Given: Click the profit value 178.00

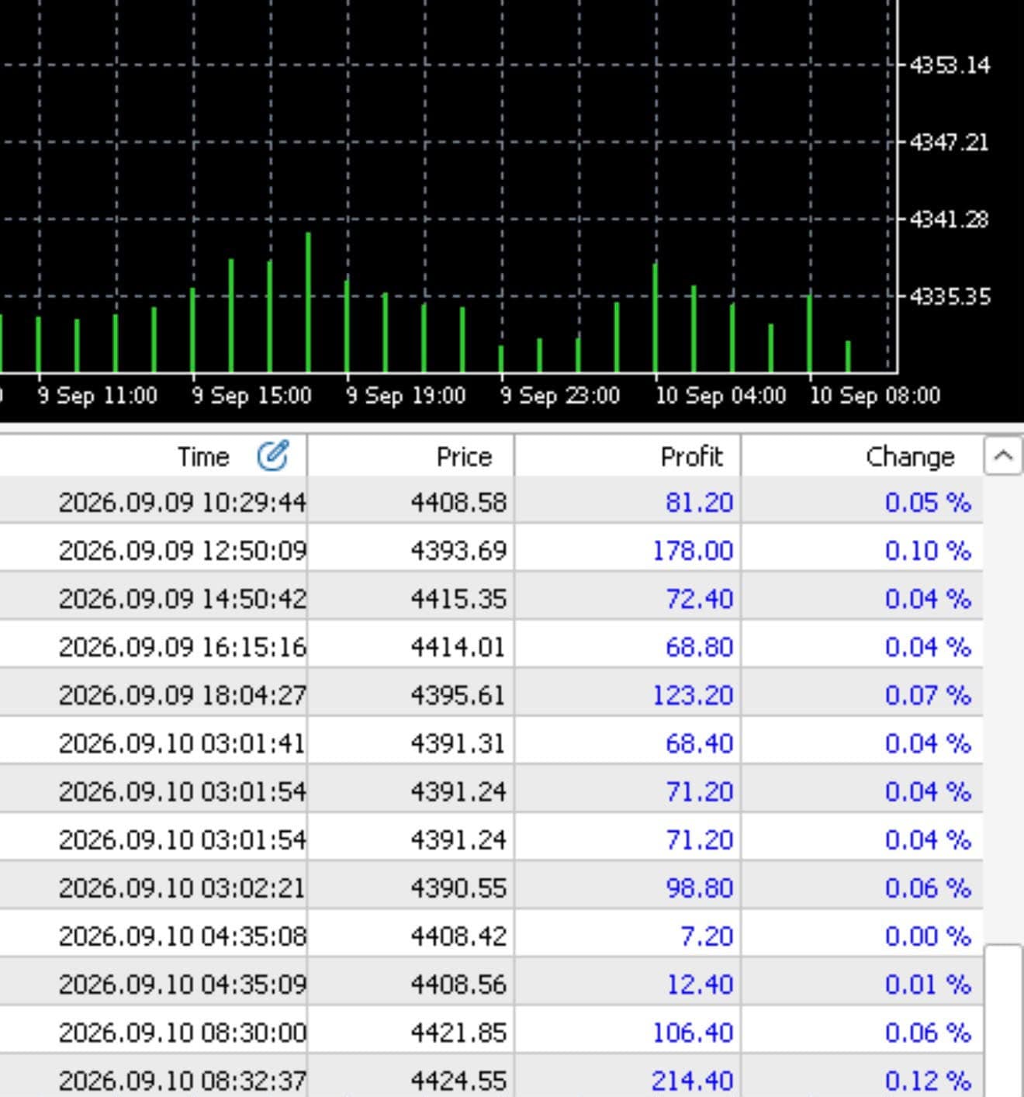Looking at the screenshot, I should point(693,550).
